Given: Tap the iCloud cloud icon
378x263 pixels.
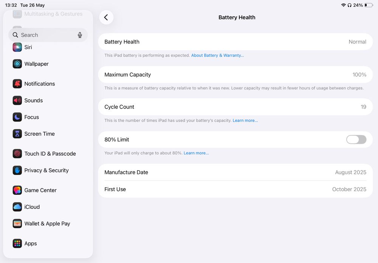Looking at the screenshot, I should click(17, 207).
